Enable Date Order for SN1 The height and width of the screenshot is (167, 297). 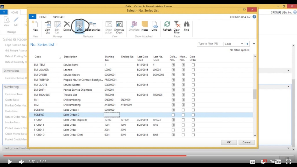[x=193, y=100]
